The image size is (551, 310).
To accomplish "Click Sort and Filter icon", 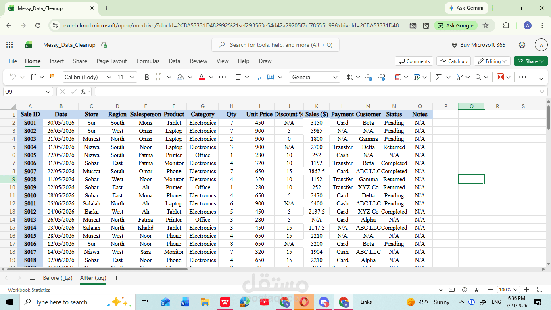I will point(460,77).
